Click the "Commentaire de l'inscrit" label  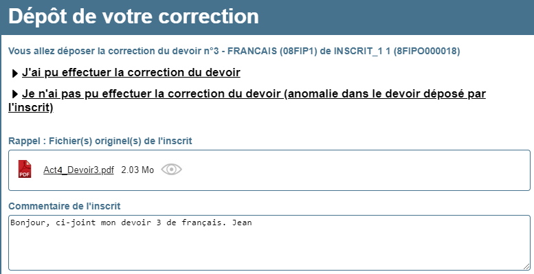65,206
